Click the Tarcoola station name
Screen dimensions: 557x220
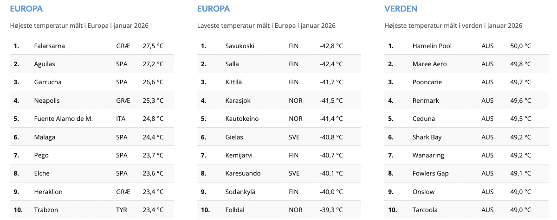(425, 210)
